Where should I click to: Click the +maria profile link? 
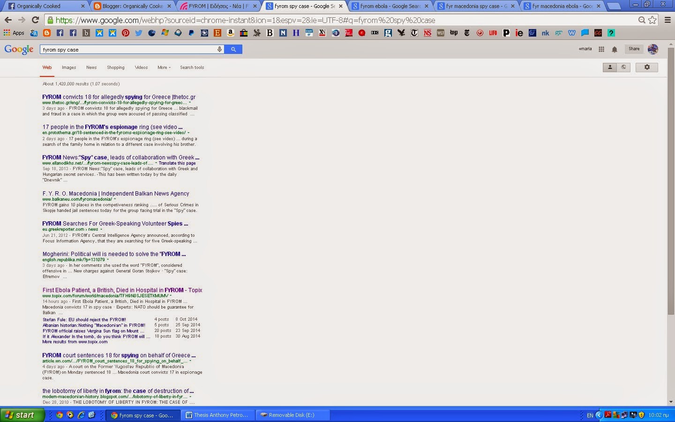585,49
